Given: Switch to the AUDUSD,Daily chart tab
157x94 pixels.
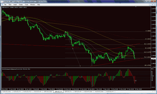Looking at the screenshot, I should (99, 91).
